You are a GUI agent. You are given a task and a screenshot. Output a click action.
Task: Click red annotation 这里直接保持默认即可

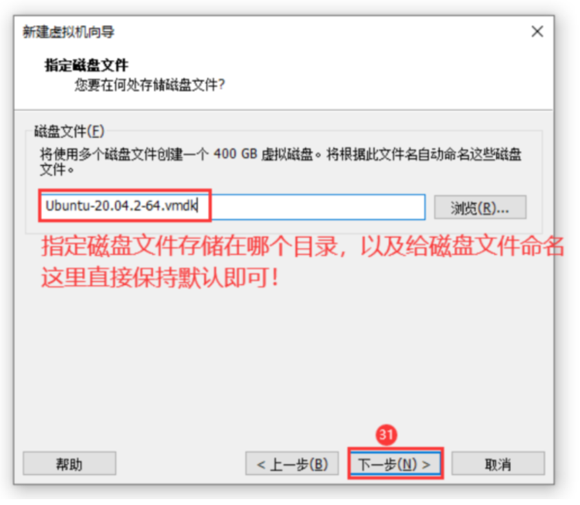[160, 278]
